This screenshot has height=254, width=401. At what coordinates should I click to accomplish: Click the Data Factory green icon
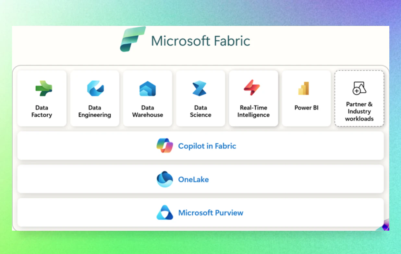(x=43, y=88)
